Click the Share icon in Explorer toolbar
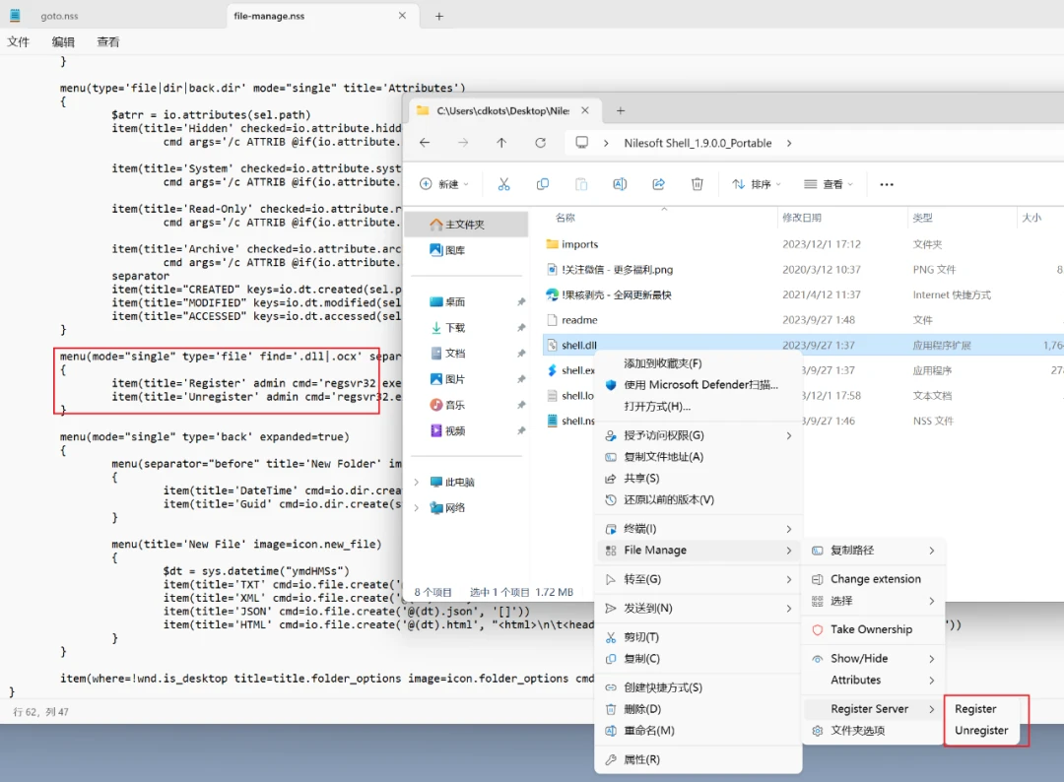 [658, 184]
